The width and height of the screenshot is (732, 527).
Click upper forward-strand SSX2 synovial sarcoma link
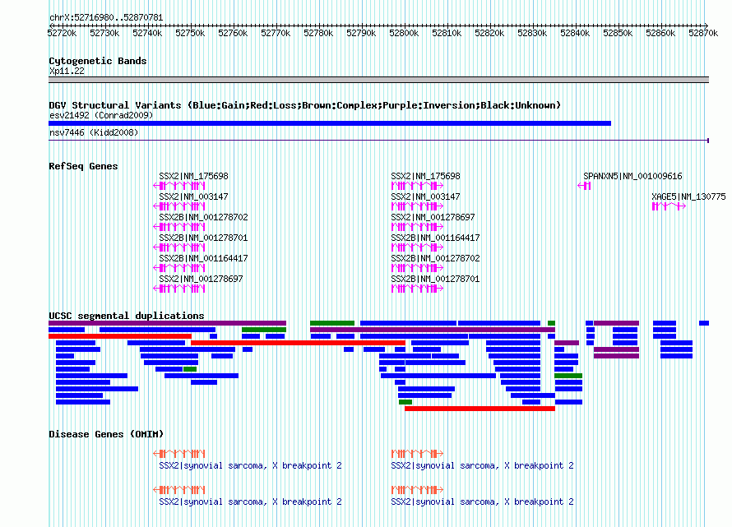pos(482,465)
